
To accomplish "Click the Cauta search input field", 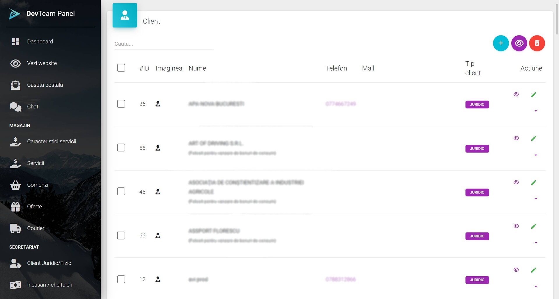I will pos(164,44).
